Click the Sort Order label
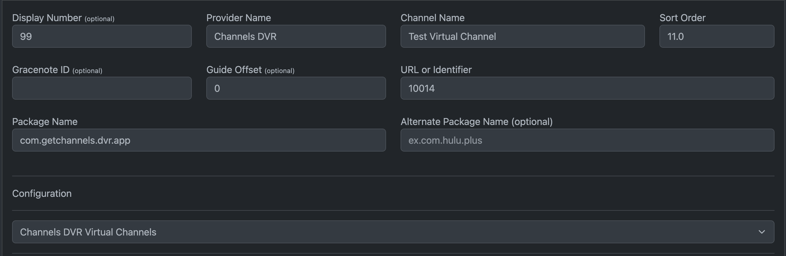The width and height of the screenshot is (786, 256). pyautogui.click(x=682, y=18)
